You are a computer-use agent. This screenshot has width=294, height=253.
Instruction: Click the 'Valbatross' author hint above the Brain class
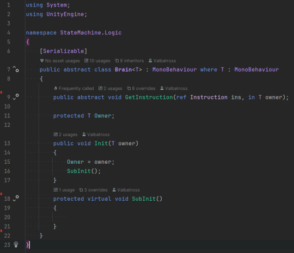pos(162,61)
